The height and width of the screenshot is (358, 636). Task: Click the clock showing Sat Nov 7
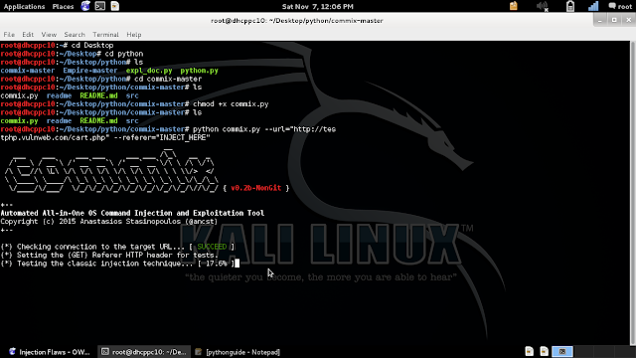click(x=318, y=7)
